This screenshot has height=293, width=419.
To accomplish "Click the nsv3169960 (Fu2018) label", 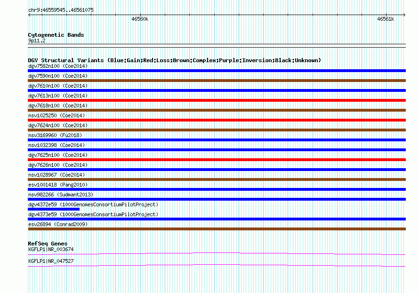I will (55, 135).
